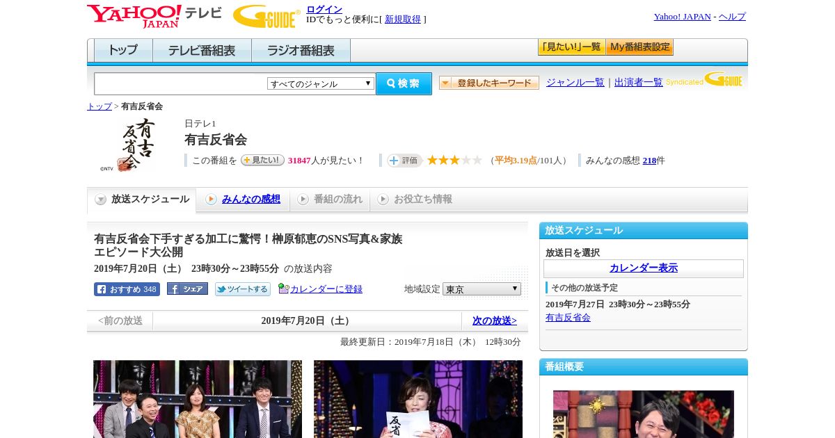Click Facebook おすすめ 348 button

[x=127, y=289]
